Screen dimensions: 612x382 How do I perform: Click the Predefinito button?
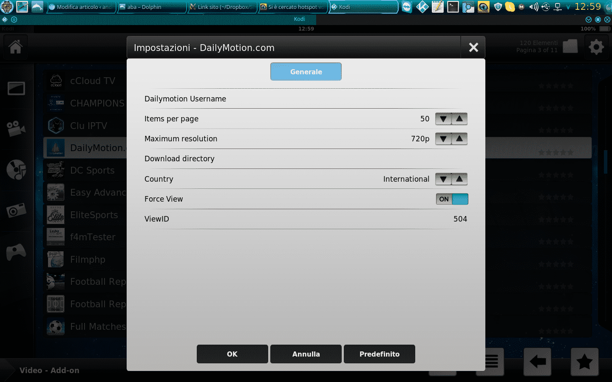tap(380, 354)
